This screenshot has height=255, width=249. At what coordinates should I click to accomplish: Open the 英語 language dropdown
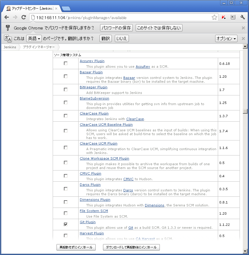pos(34,39)
